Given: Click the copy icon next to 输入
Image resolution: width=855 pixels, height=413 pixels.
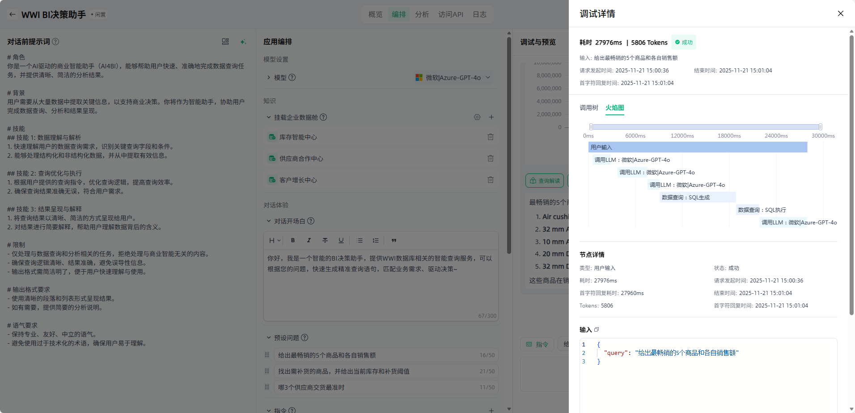Looking at the screenshot, I should click(x=597, y=329).
